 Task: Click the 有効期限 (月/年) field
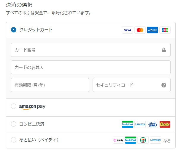point(50,85)
